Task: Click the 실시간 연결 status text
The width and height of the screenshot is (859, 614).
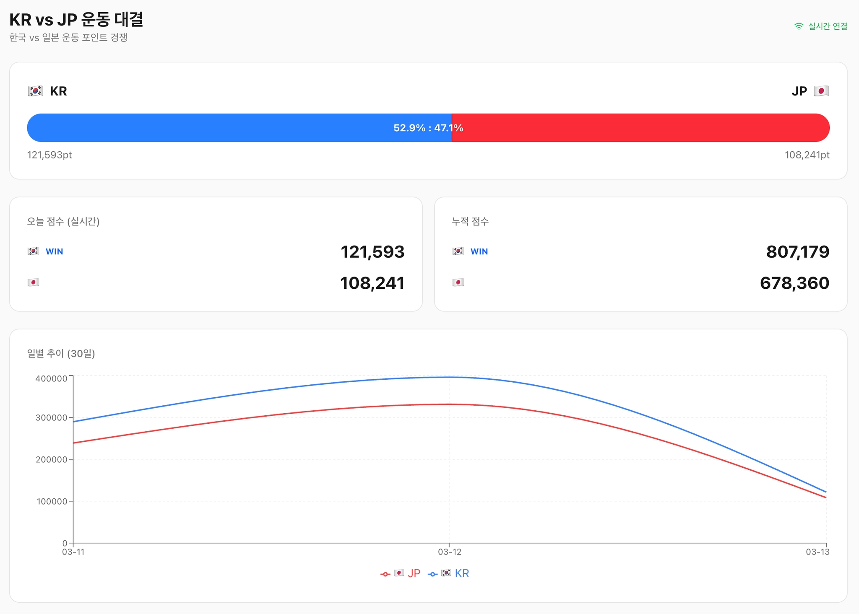Action: pos(828,26)
